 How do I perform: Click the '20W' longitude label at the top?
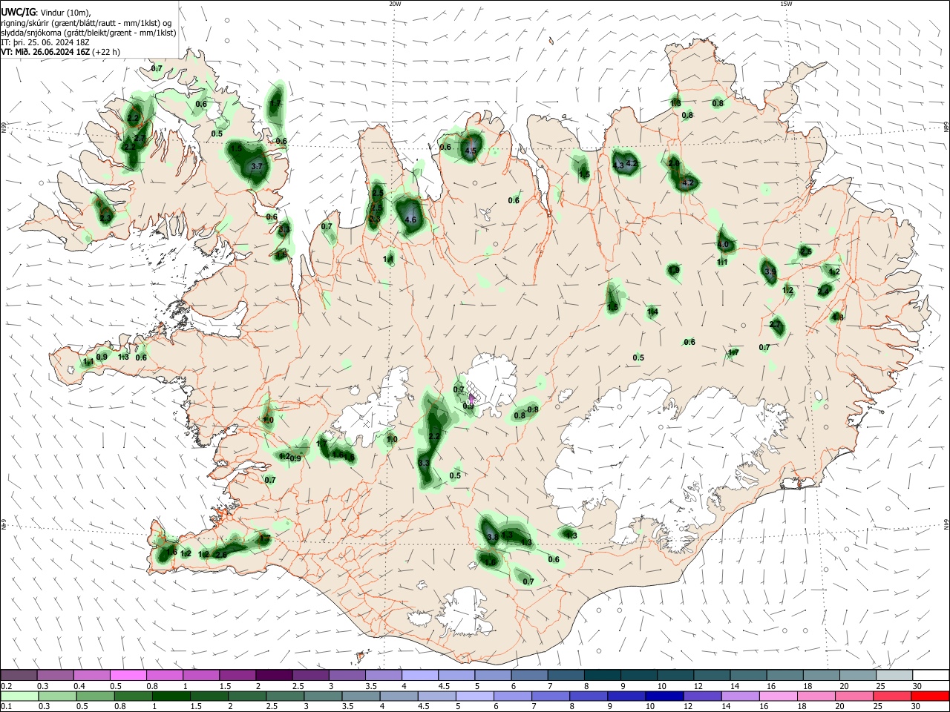coord(396,4)
